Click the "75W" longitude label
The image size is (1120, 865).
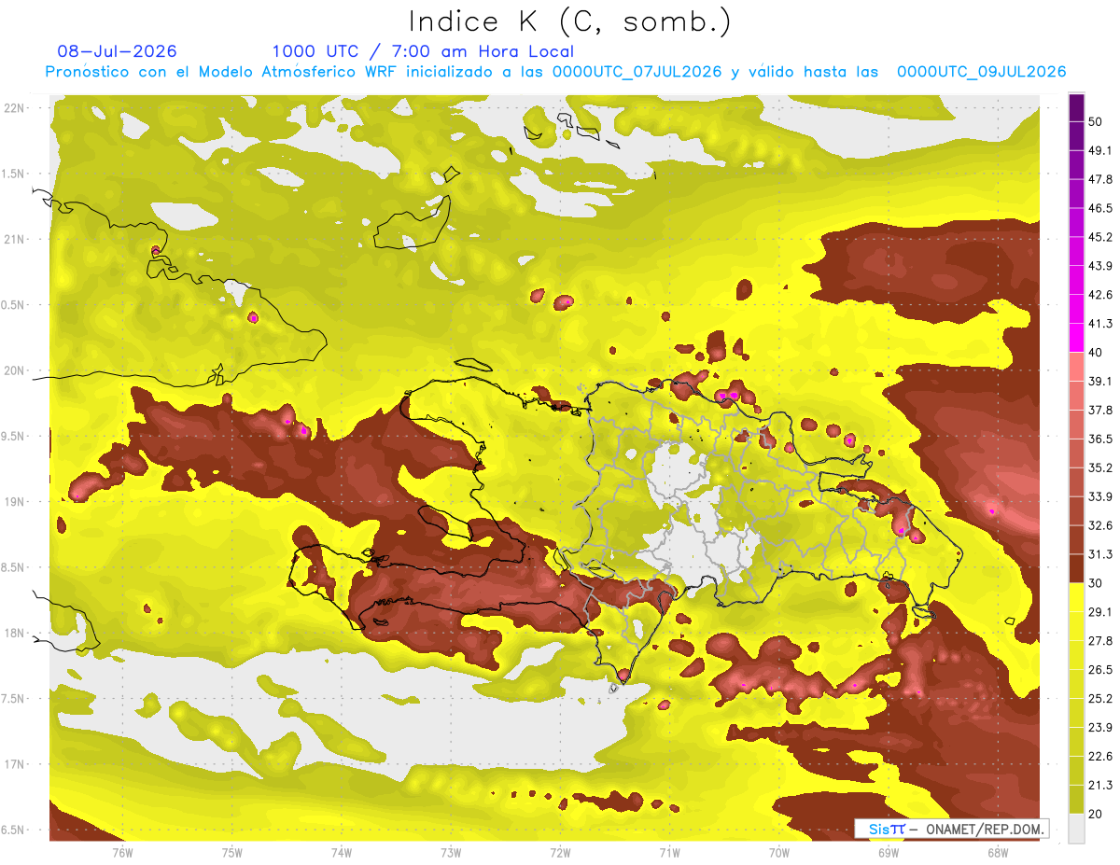(232, 852)
